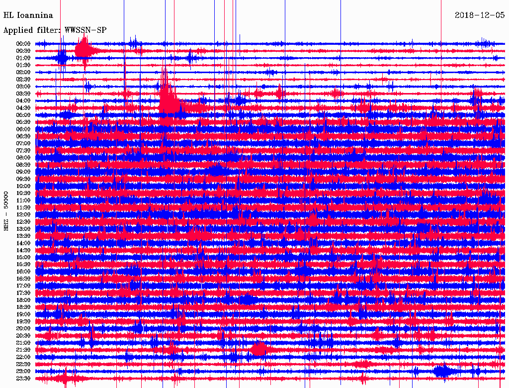Screen dimensions: 509x388
Task: Select the 21:00 time row label
Action: click(x=23, y=343)
